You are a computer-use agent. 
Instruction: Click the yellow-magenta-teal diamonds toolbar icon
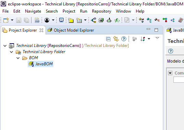(x=141, y=20)
